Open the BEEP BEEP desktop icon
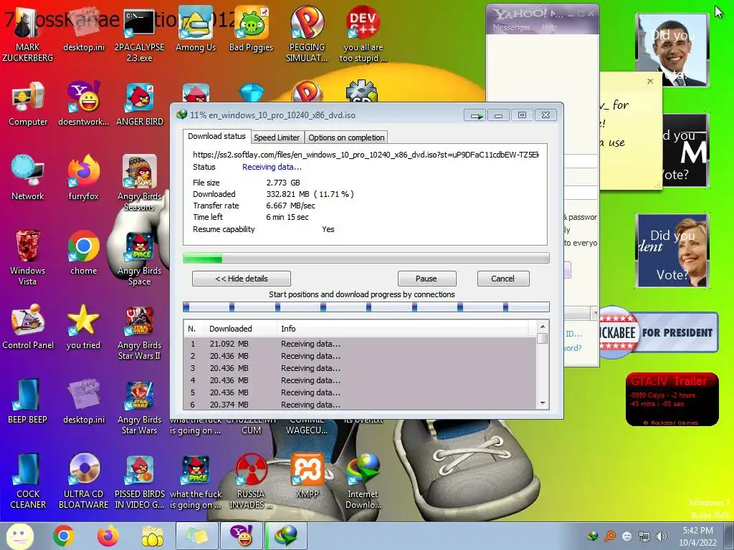Image resolution: width=734 pixels, height=550 pixels. coord(27,401)
